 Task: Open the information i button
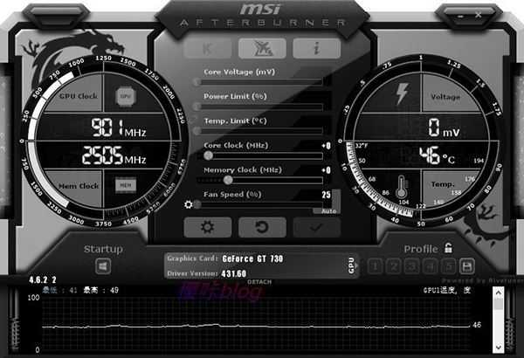click(317, 49)
